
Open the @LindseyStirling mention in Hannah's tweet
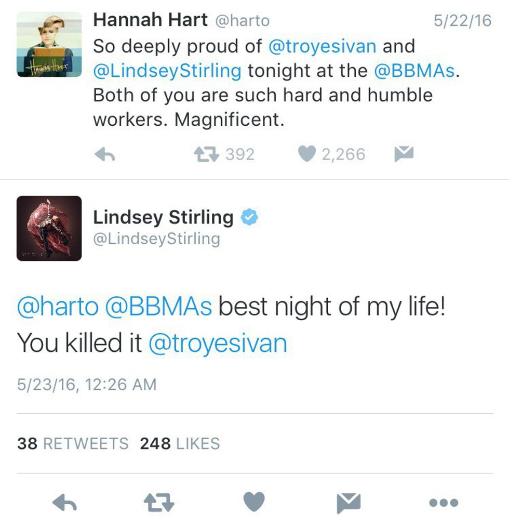167,71
